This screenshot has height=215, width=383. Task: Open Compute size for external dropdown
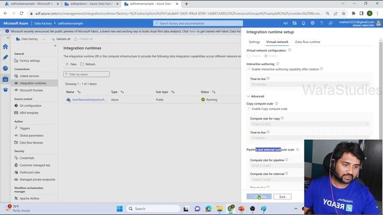(277, 179)
